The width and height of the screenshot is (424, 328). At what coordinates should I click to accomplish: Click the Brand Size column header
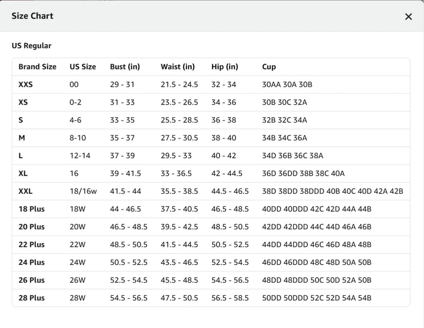click(x=37, y=67)
